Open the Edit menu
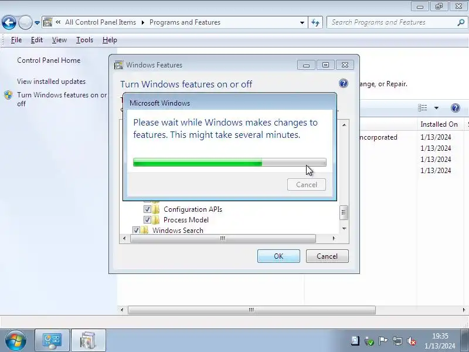Viewport: 469px width, 352px height. (37, 40)
